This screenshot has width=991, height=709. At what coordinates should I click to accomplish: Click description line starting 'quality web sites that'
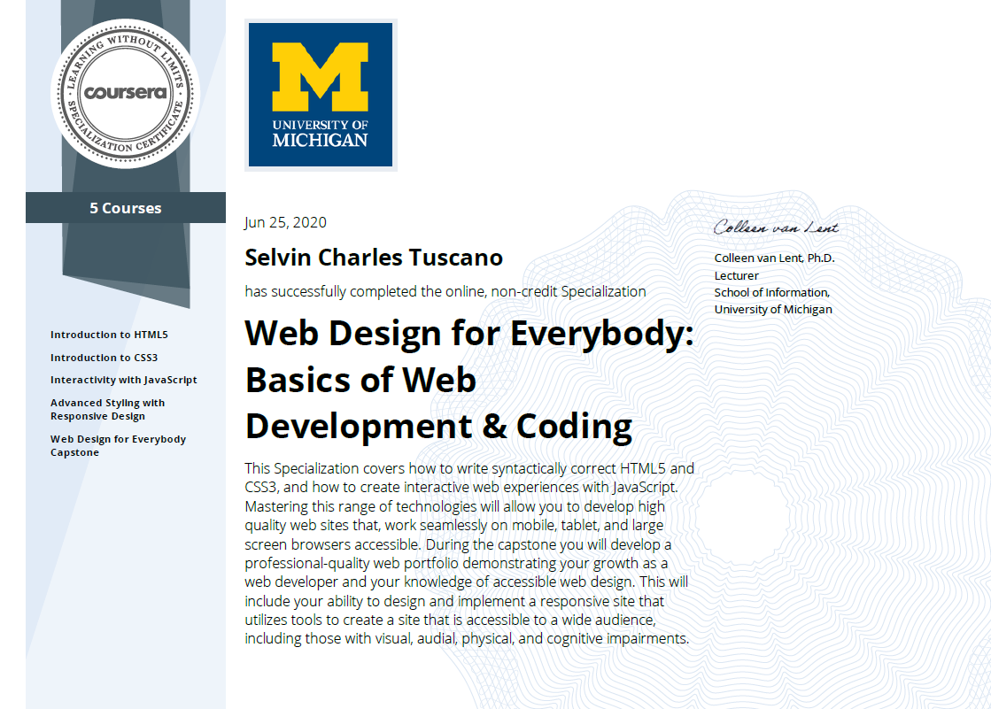pos(454,525)
